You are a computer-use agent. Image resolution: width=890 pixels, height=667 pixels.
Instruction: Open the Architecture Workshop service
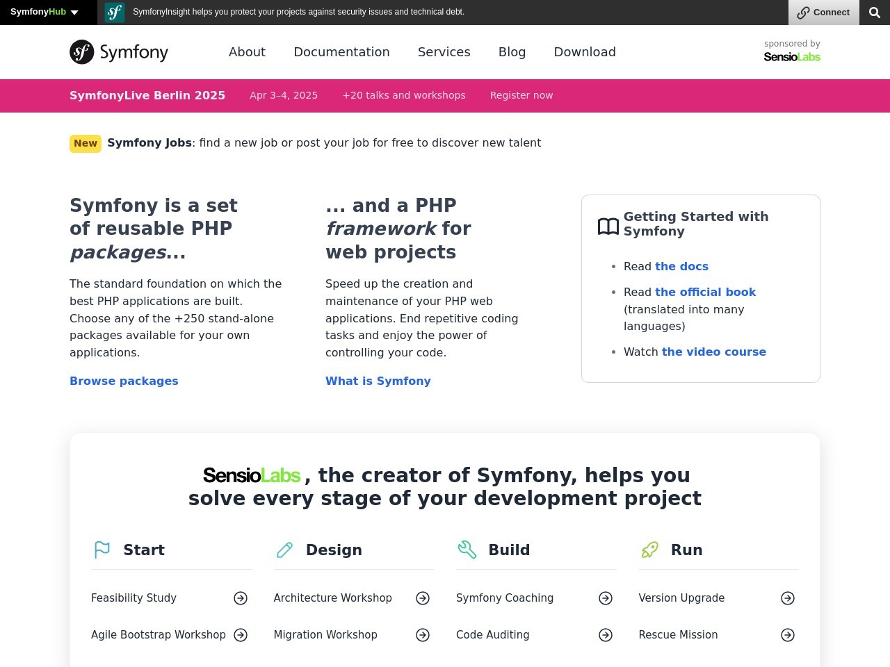(333, 598)
